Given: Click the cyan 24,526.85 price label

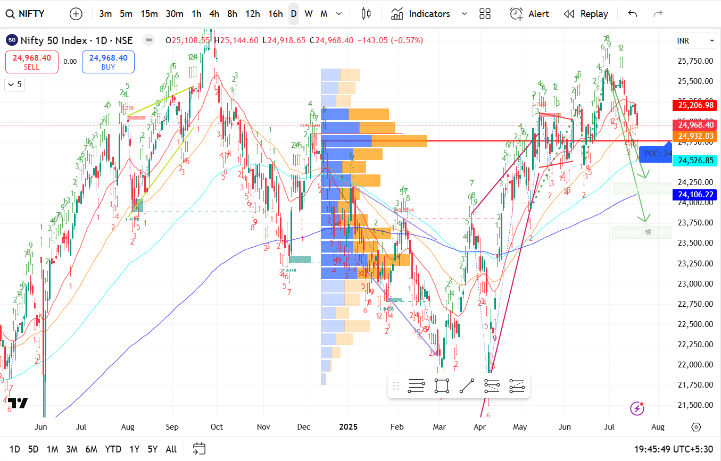Looking at the screenshot, I should (695, 160).
